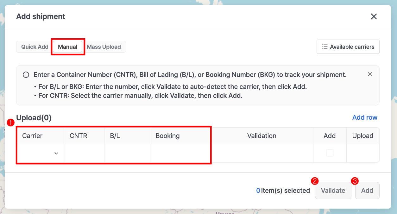
Task: Click the red number 2 badge
Action: [315, 181]
